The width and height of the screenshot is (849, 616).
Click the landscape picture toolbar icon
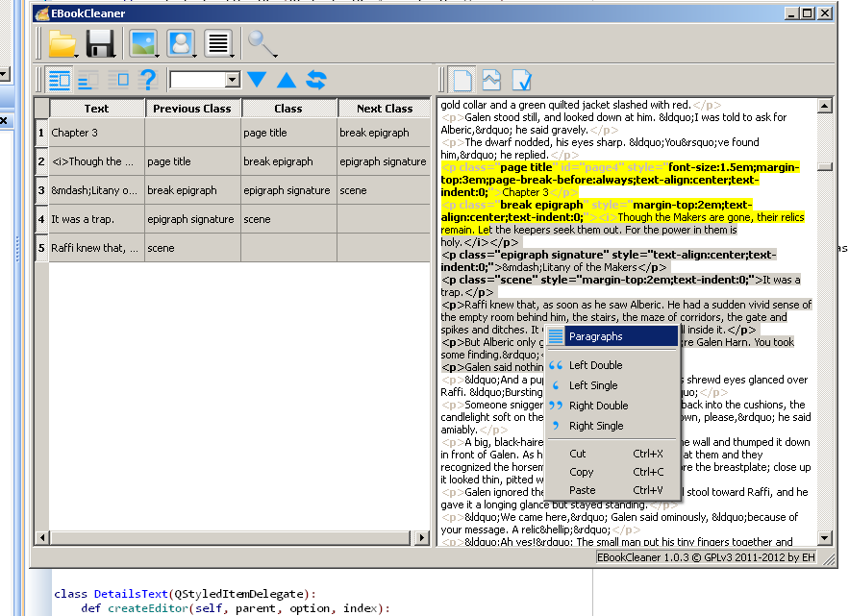[143, 43]
